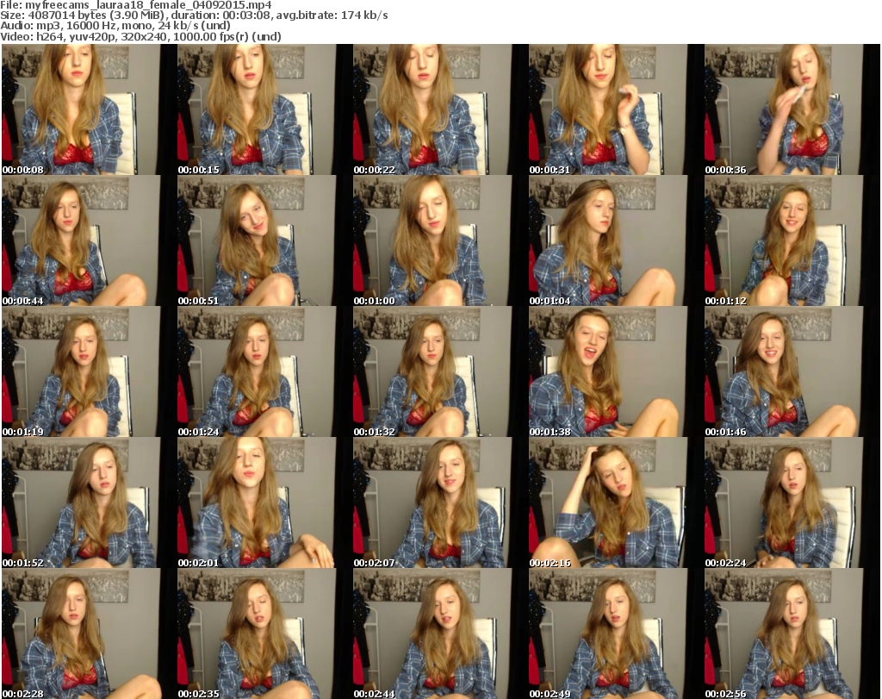Click the thumbnail stamped 00:00:08

[89, 109]
